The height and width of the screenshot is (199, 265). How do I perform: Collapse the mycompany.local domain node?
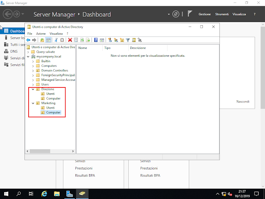tap(28, 56)
